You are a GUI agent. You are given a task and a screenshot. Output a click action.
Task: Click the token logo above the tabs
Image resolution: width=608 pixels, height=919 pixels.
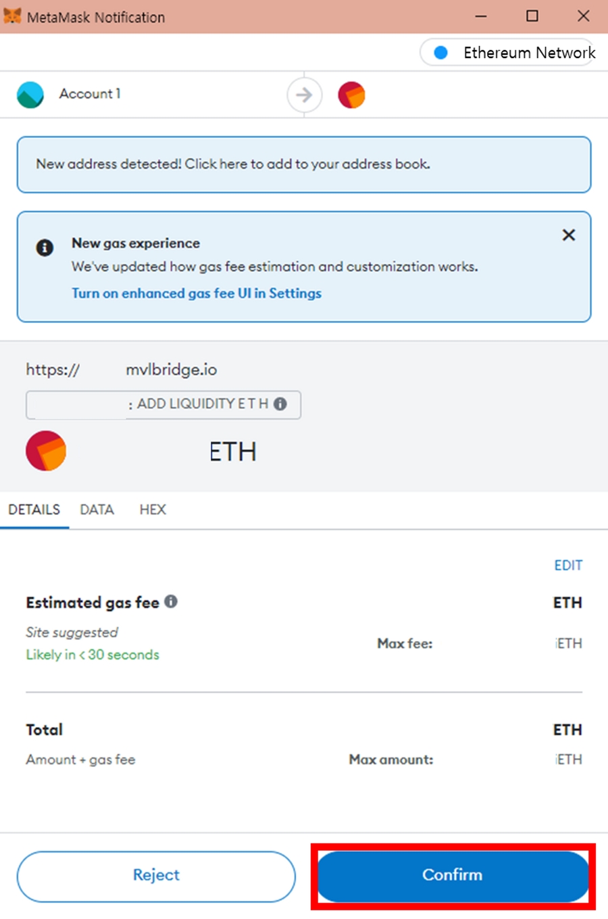click(x=46, y=451)
